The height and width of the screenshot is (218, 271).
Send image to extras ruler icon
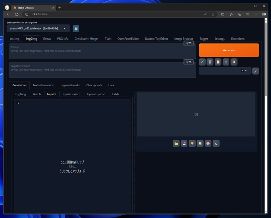[216, 144]
